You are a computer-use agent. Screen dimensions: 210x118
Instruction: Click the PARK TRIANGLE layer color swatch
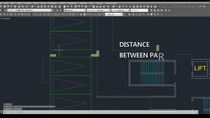(19, 10)
